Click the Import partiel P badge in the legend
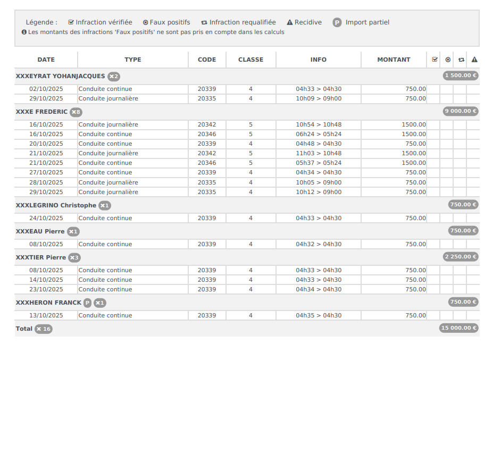501x453 pixels. point(337,22)
